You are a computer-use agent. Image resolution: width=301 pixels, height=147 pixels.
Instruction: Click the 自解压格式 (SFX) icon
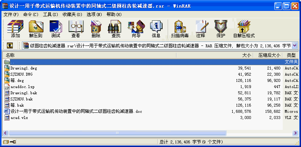pyautogui.click(x=244, y=29)
